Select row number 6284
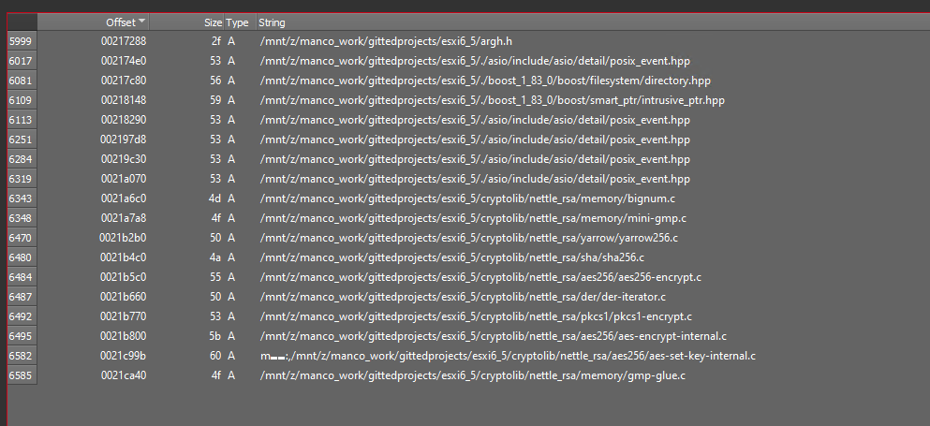Viewport: 930px width, 426px height. coord(22,159)
